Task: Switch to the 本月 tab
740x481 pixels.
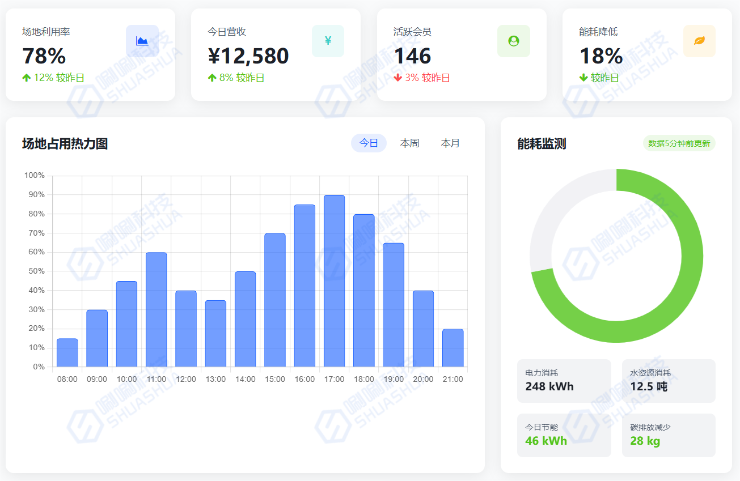Action: pyautogui.click(x=450, y=143)
